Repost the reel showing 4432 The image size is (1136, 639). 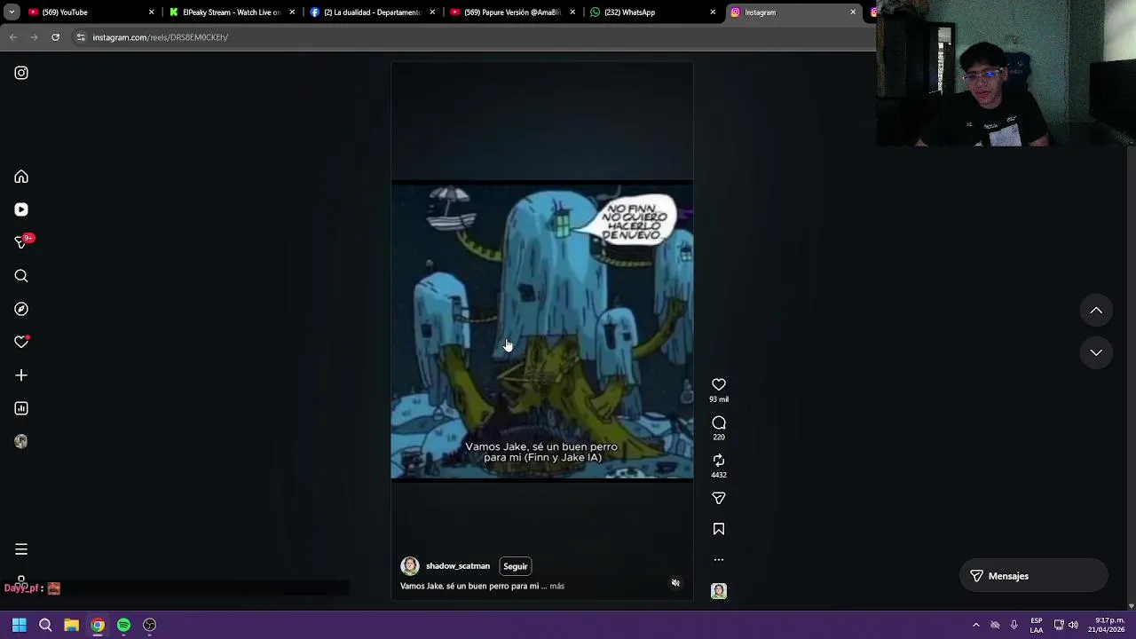coord(719,460)
